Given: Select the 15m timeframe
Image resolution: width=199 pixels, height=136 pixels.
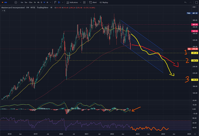Looking at the screenshot, I should pos(31,2).
